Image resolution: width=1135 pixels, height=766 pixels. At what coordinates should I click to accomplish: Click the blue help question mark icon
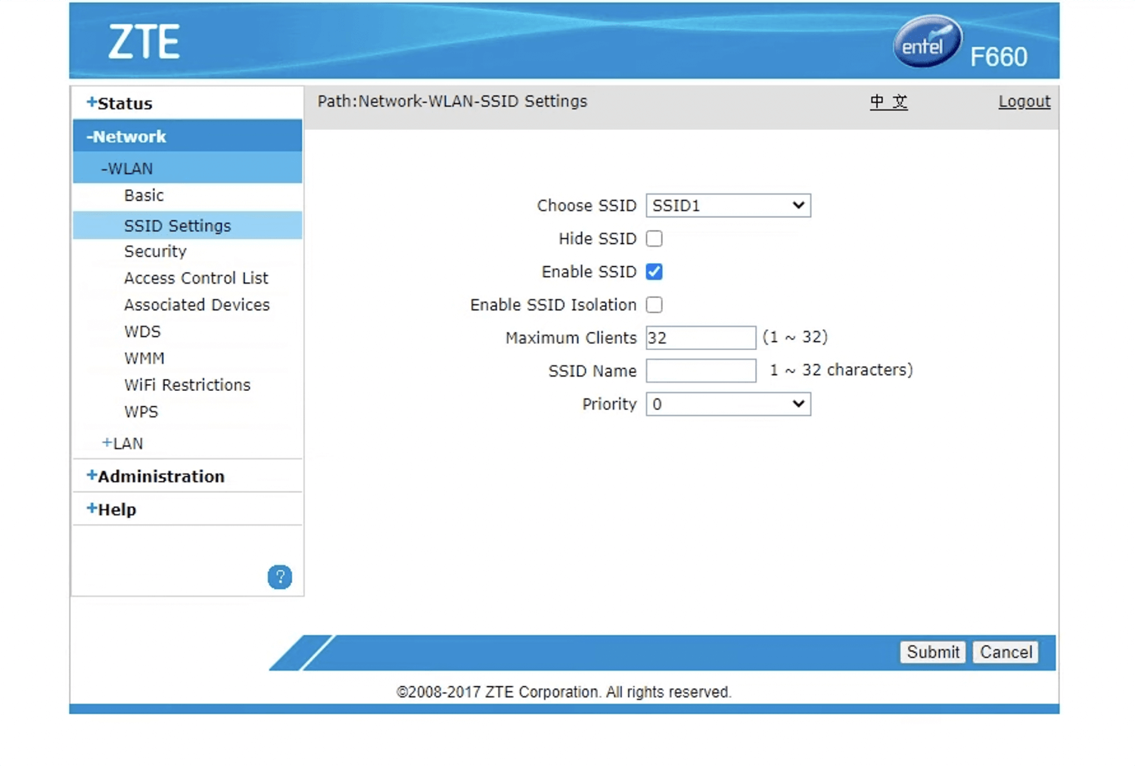[279, 577]
